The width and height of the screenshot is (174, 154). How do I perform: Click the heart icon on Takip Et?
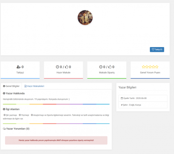tap(153, 49)
